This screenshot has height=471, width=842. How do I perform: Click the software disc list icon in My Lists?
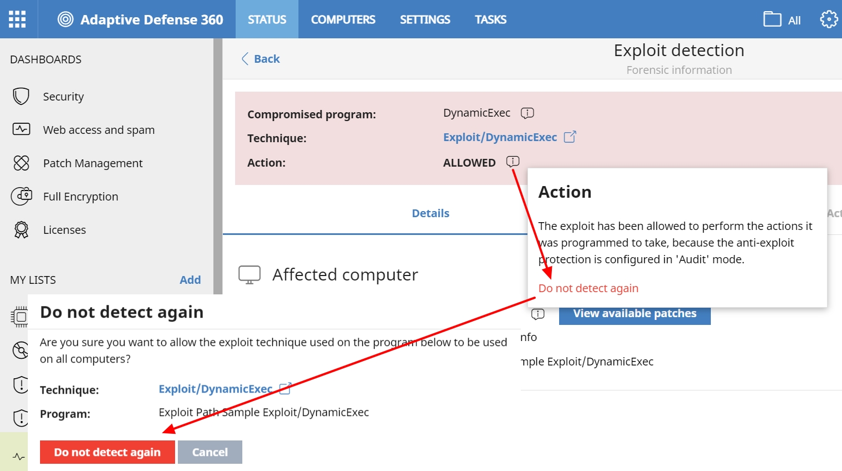coord(20,350)
